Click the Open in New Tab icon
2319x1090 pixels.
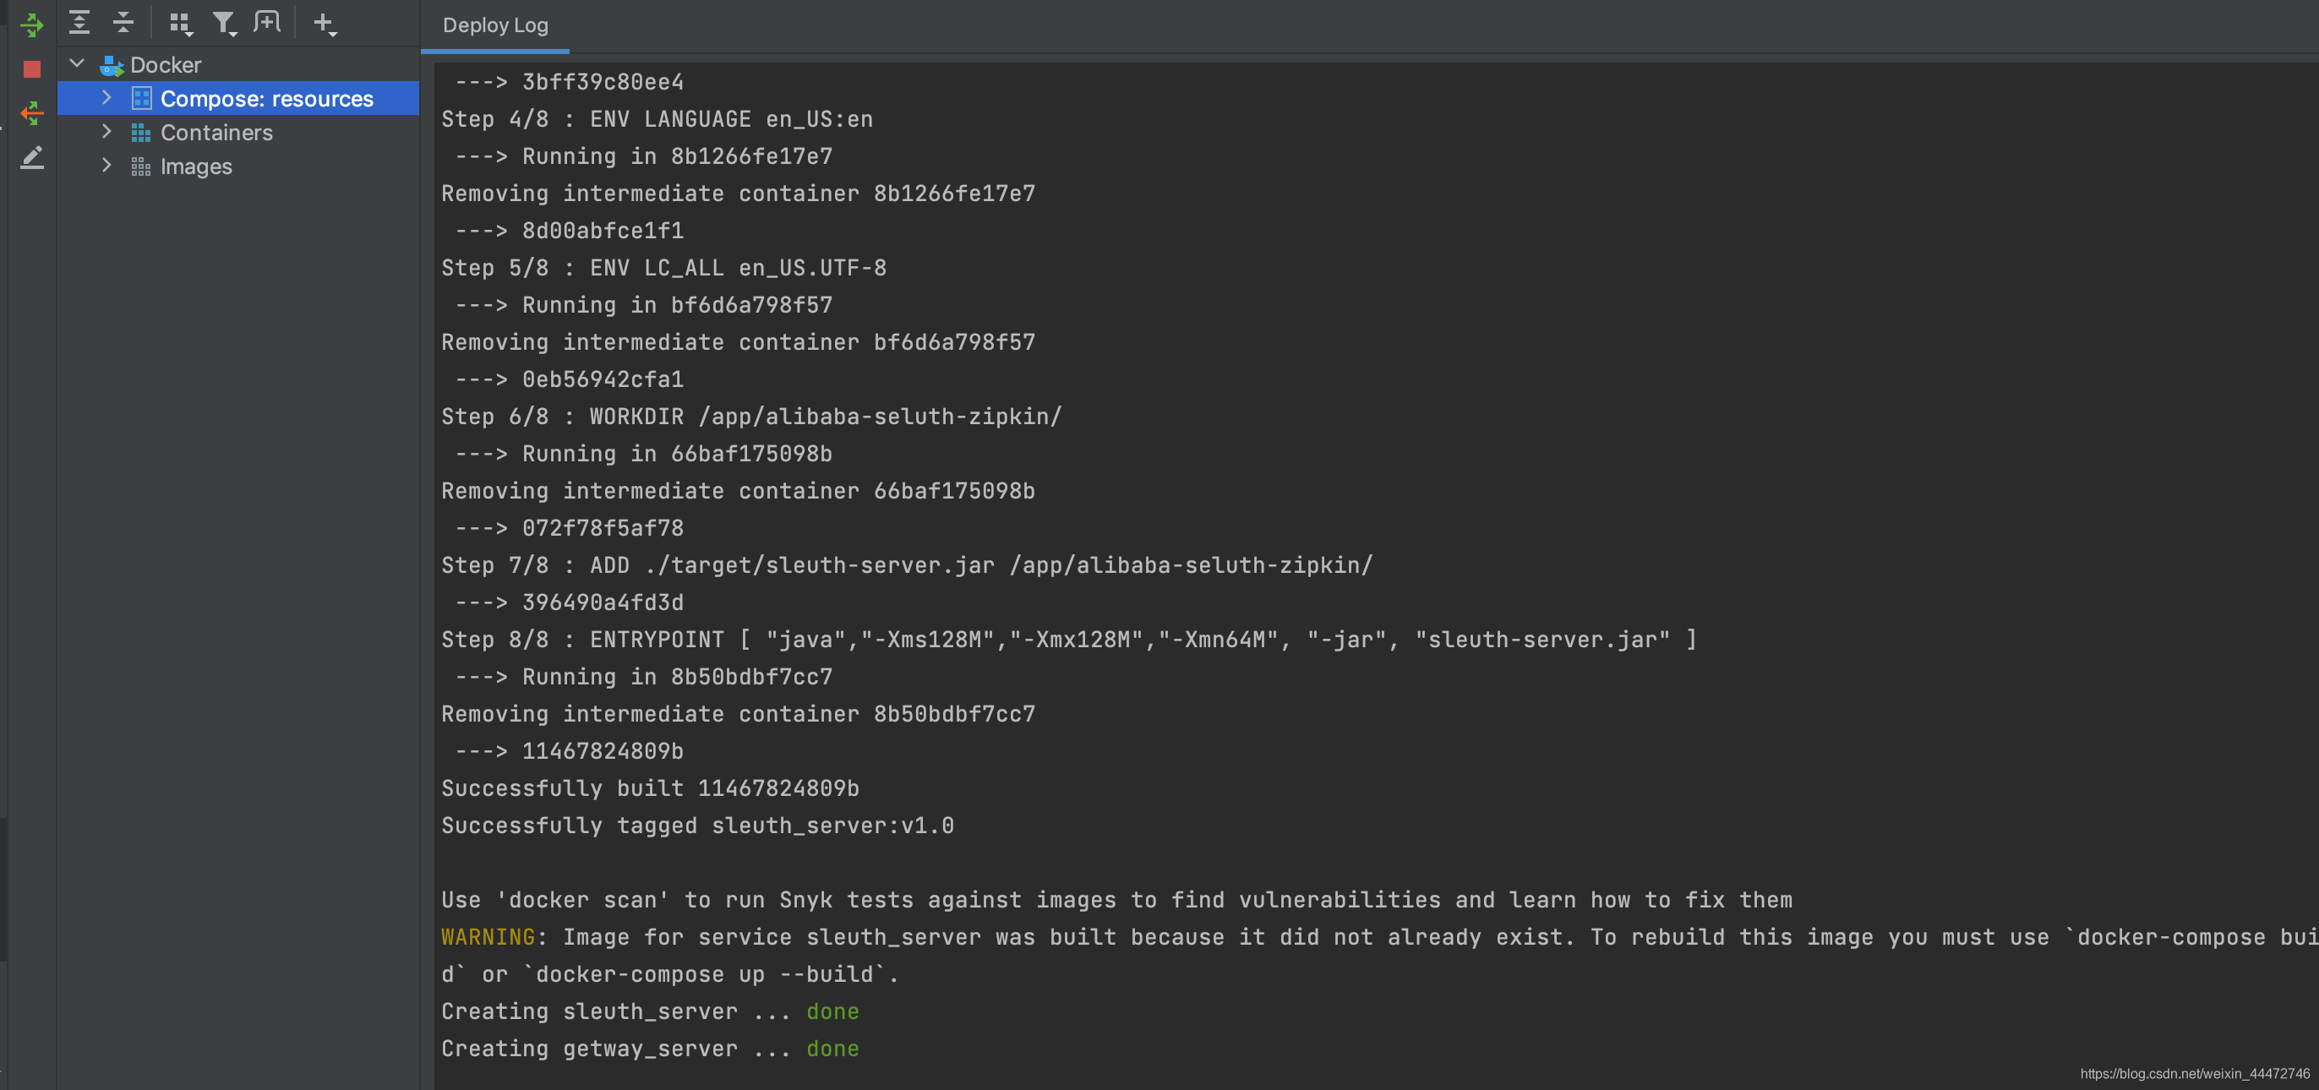267,23
